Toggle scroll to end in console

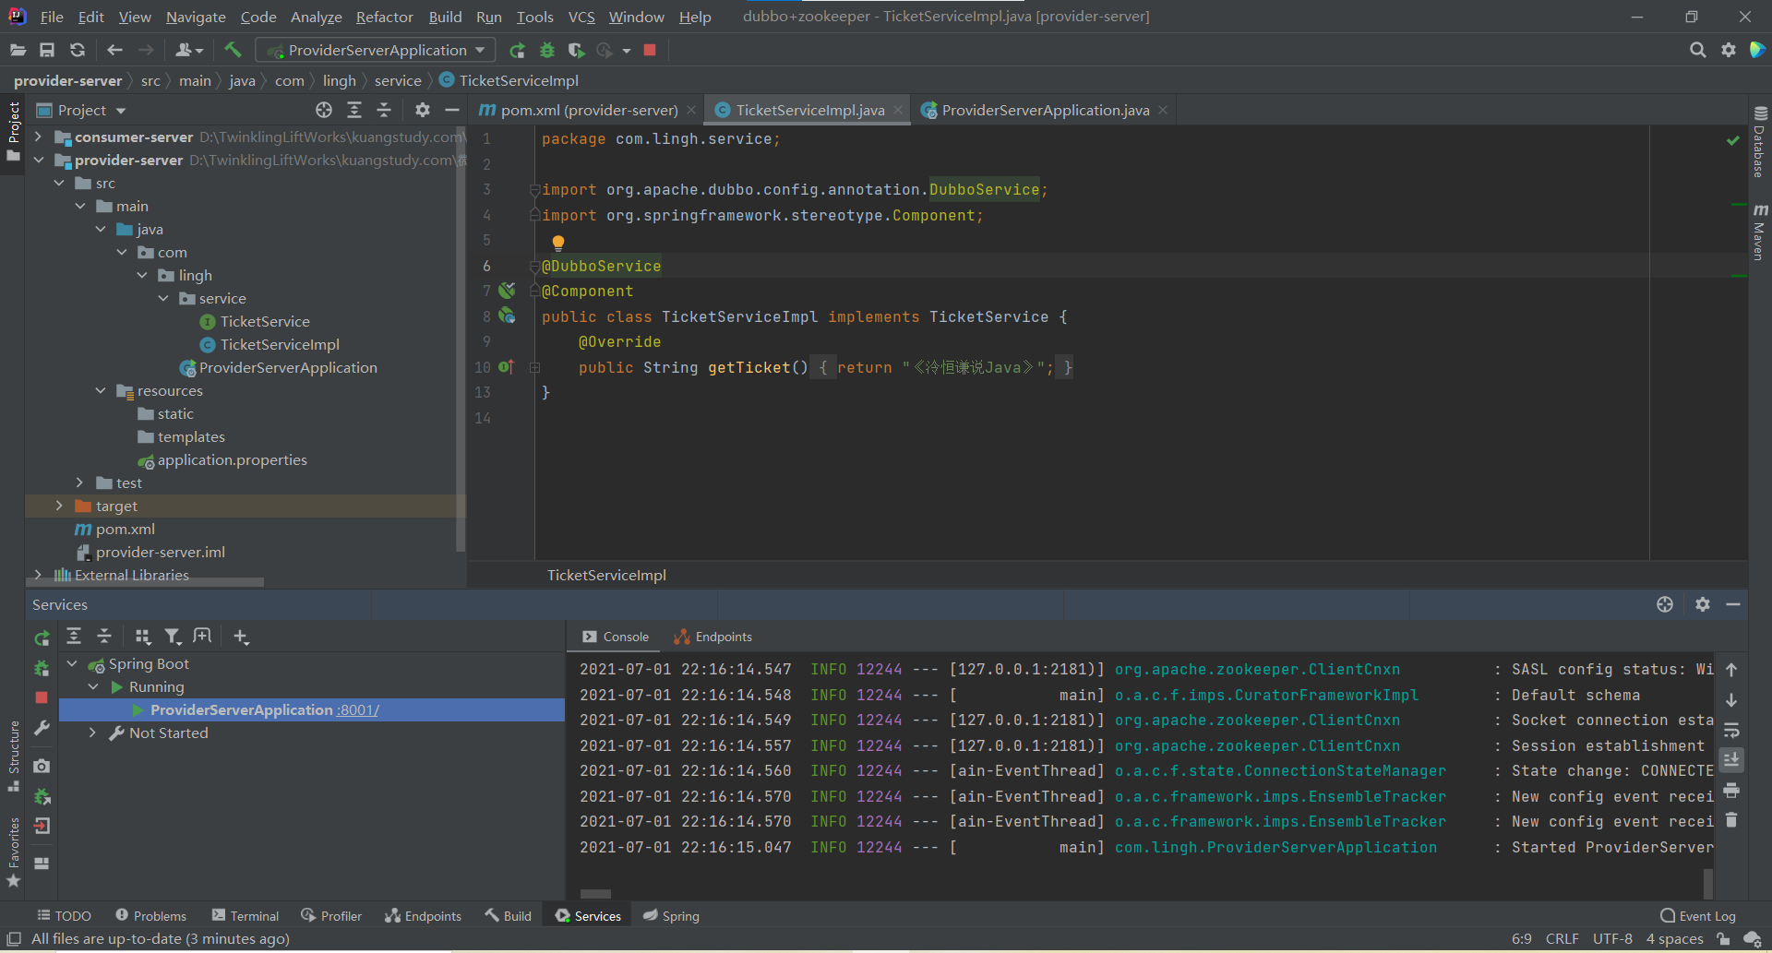point(1731,760)
